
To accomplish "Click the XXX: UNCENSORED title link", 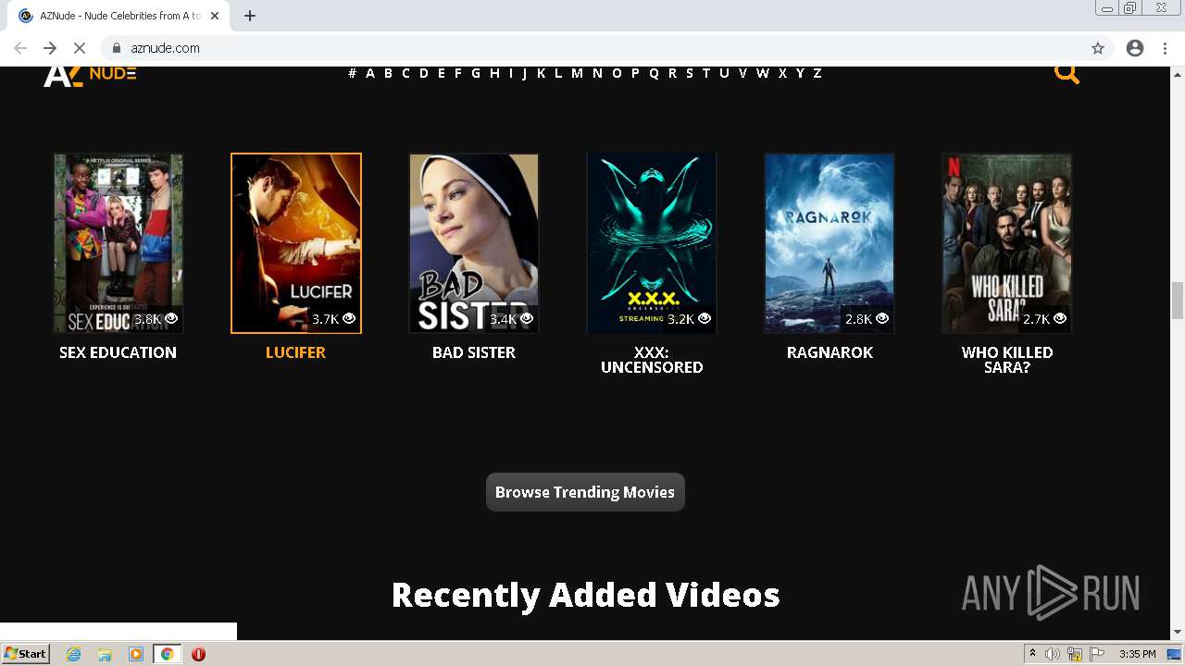I will click(652, 360).
